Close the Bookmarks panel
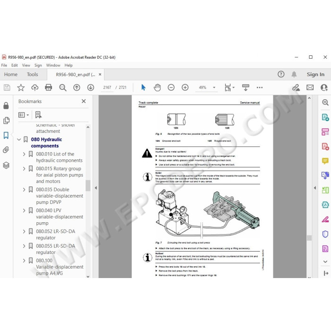Image resolution: width=331 pixels, height=331 pixels. click(84, 101)
